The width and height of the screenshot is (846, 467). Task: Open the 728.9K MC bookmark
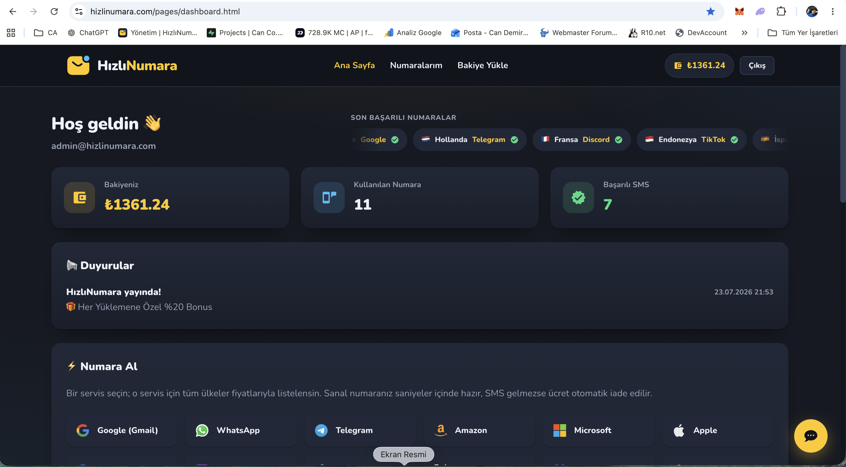(x=334, y=32)
